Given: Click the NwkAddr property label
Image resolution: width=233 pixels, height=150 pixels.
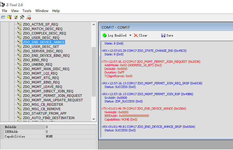Looking at the screenshot, I should click(11, 127).
